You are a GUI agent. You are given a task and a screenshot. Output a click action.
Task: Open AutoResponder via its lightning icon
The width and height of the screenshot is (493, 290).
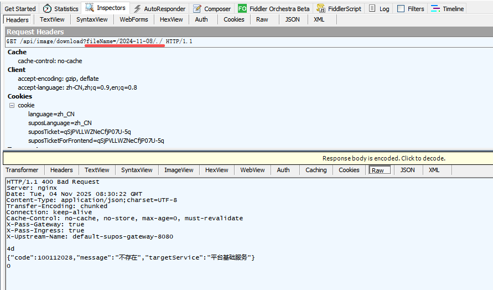tap(137, 9)
